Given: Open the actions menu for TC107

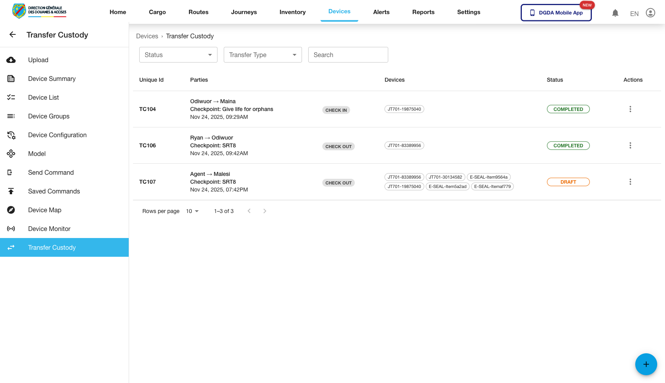Looking at the screenshot, I should click(x=630, y=182).
